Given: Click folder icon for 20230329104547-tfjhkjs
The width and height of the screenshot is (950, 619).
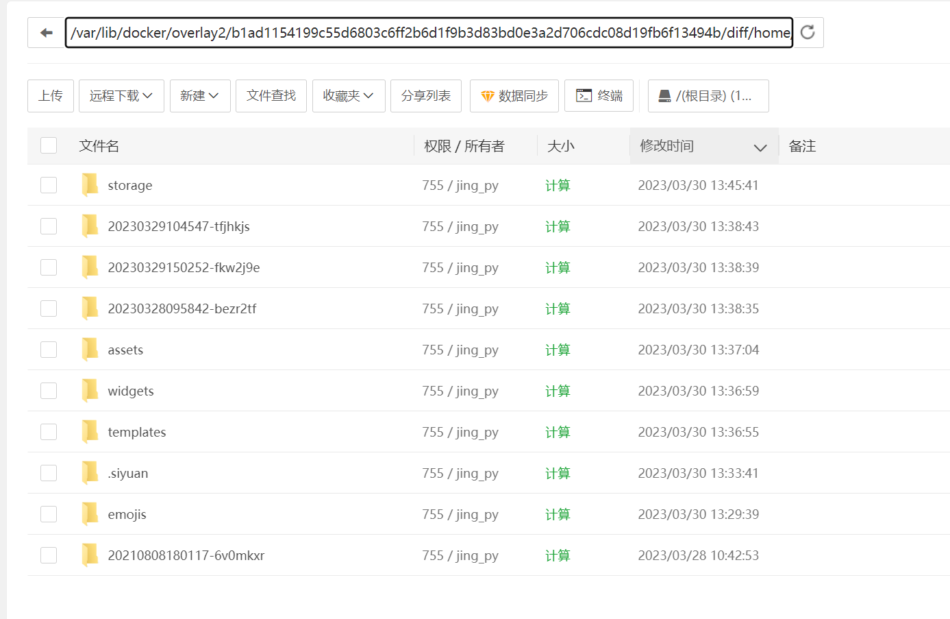Looking at the screenshot, I should tap(90, 226).
